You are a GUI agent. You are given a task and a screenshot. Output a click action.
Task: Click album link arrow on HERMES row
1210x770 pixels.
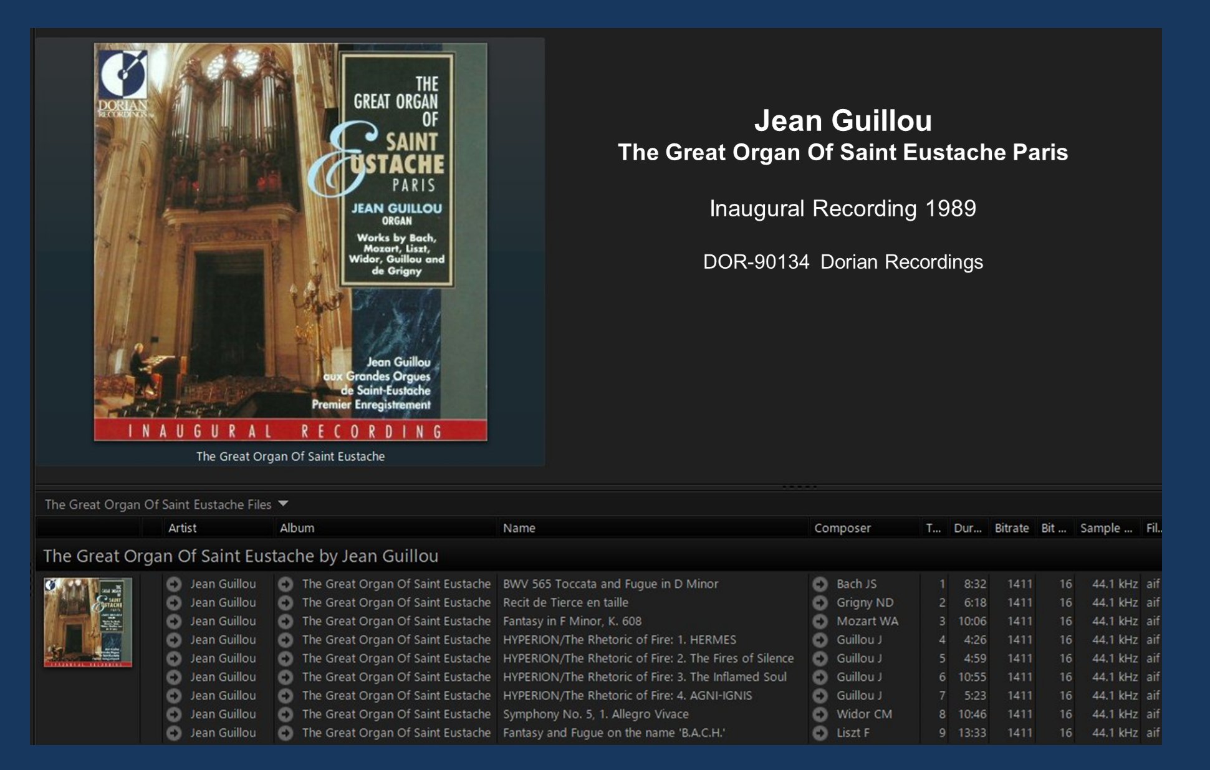286,640
